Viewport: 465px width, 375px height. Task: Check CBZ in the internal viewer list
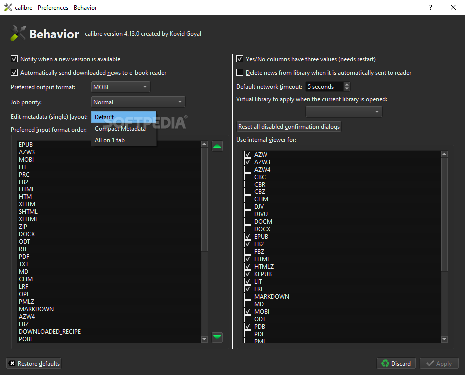pos(248,192)
